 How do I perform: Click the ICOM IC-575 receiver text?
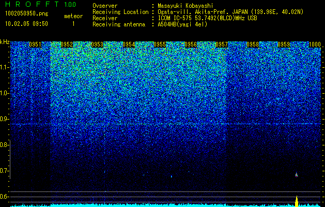(207, 18)
